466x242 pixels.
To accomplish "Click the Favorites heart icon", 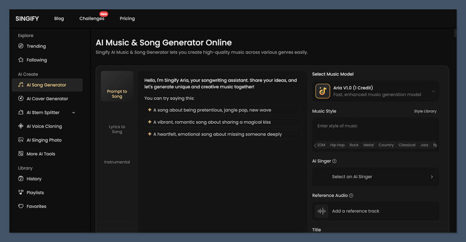I will click(21, 206).
